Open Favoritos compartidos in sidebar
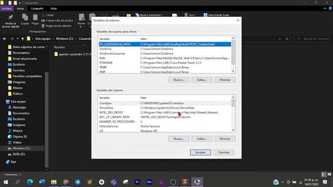This screenshot has height=187, width=333. (27, 76)
